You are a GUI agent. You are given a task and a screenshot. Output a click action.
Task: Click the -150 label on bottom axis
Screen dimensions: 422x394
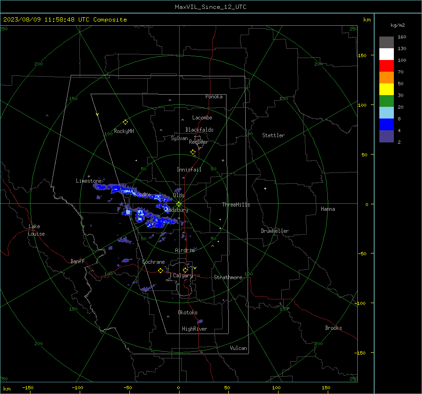(x=28, y=387)
